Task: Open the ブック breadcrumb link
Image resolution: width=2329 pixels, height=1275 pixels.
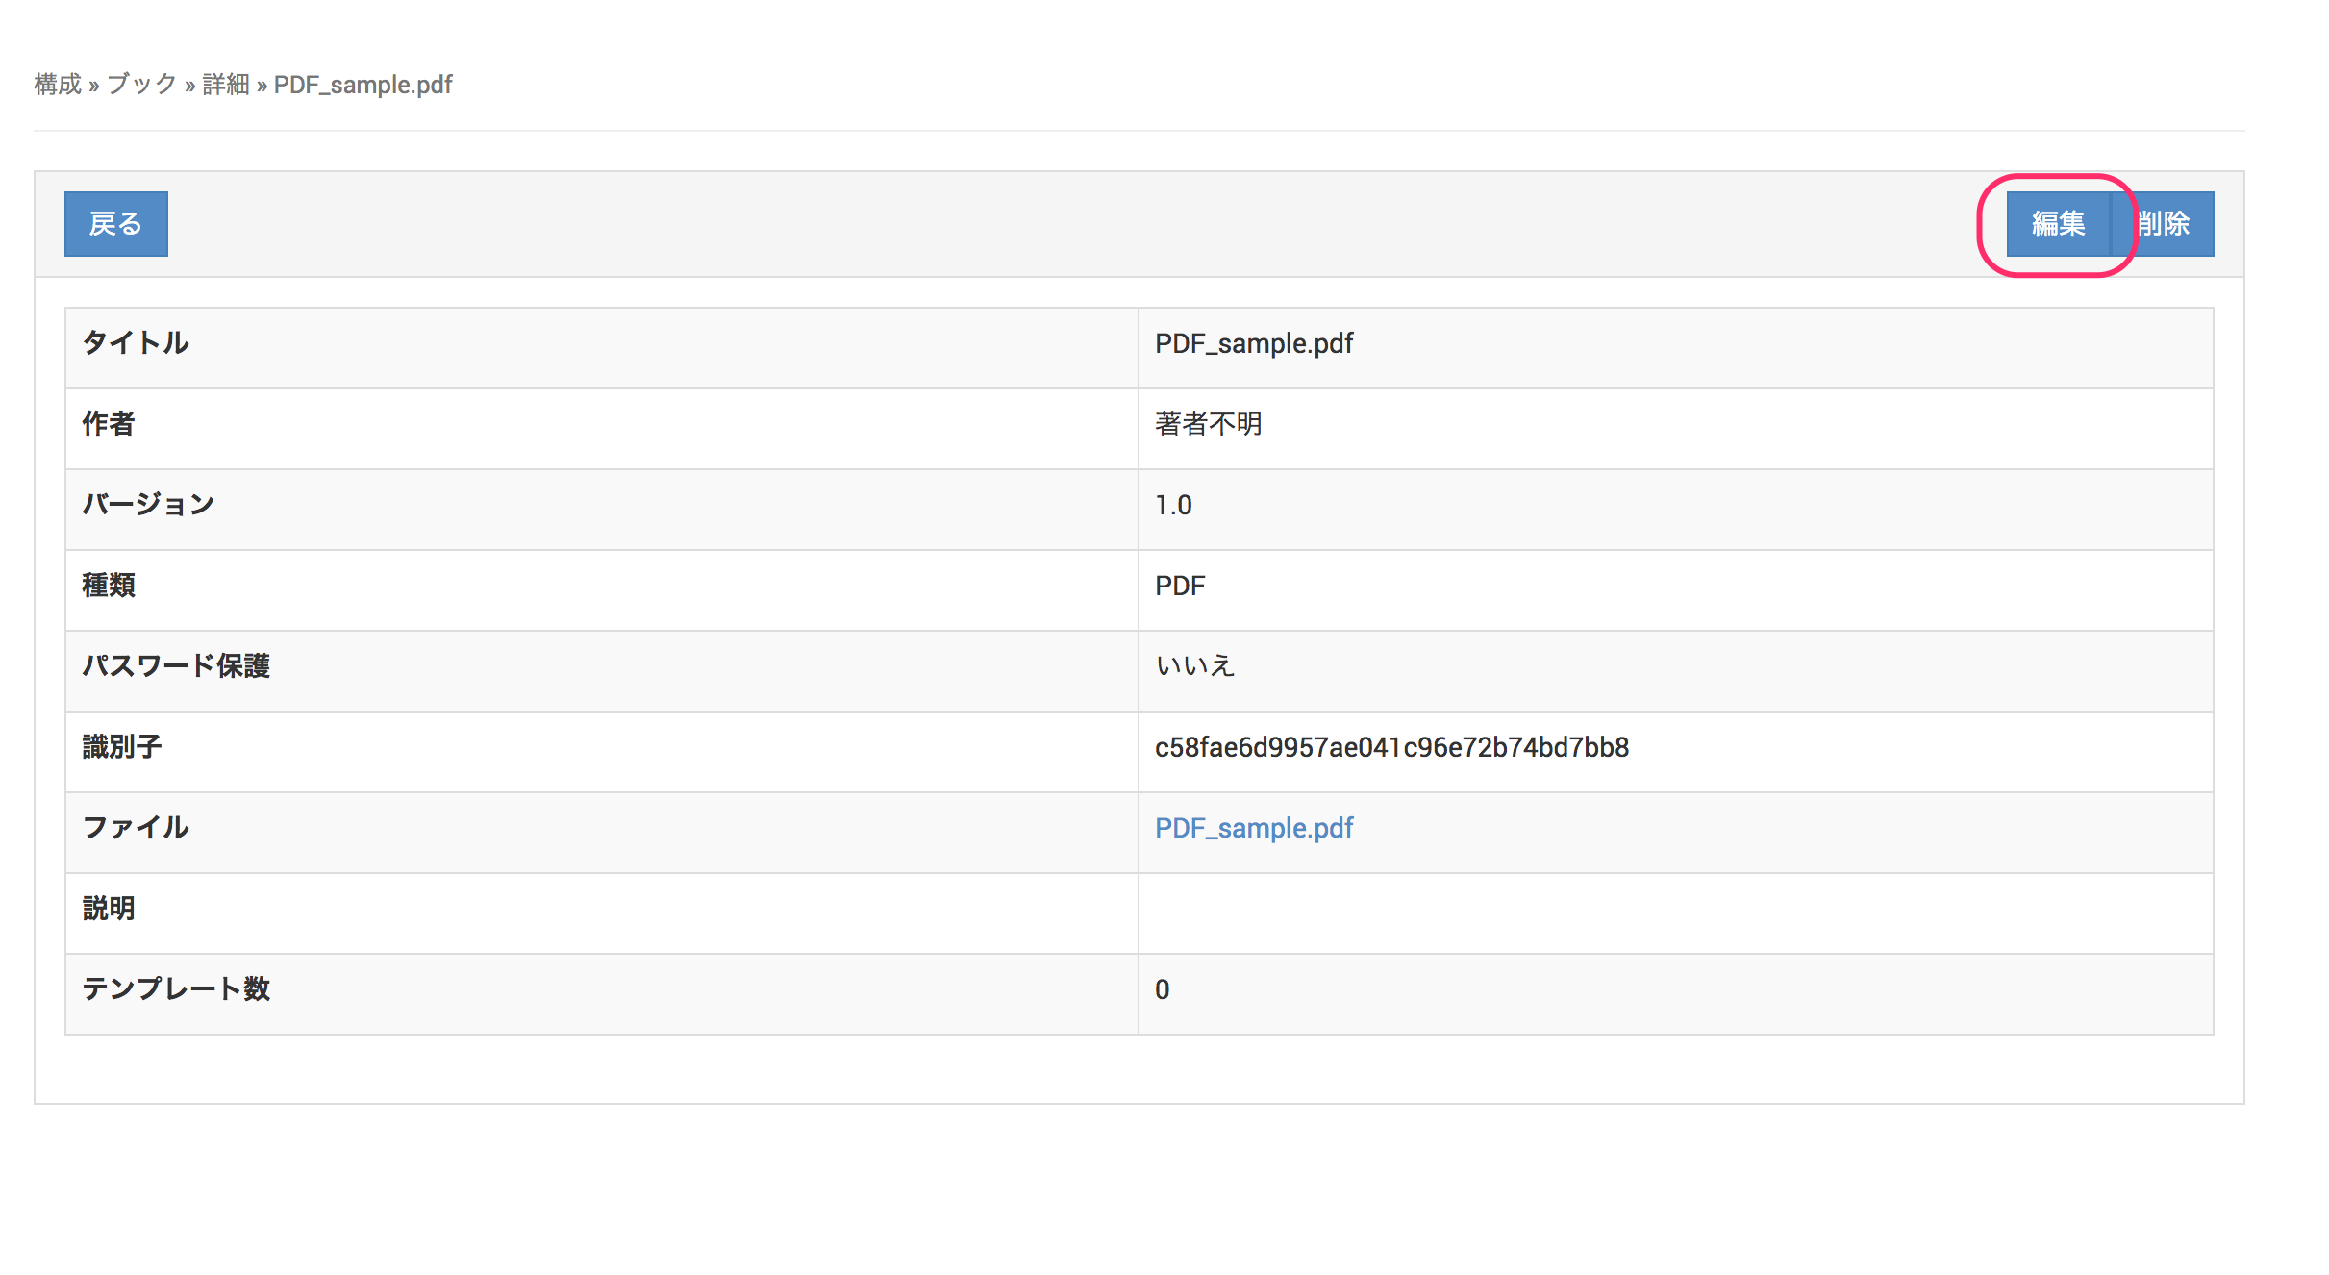Action: pos(141,85)
